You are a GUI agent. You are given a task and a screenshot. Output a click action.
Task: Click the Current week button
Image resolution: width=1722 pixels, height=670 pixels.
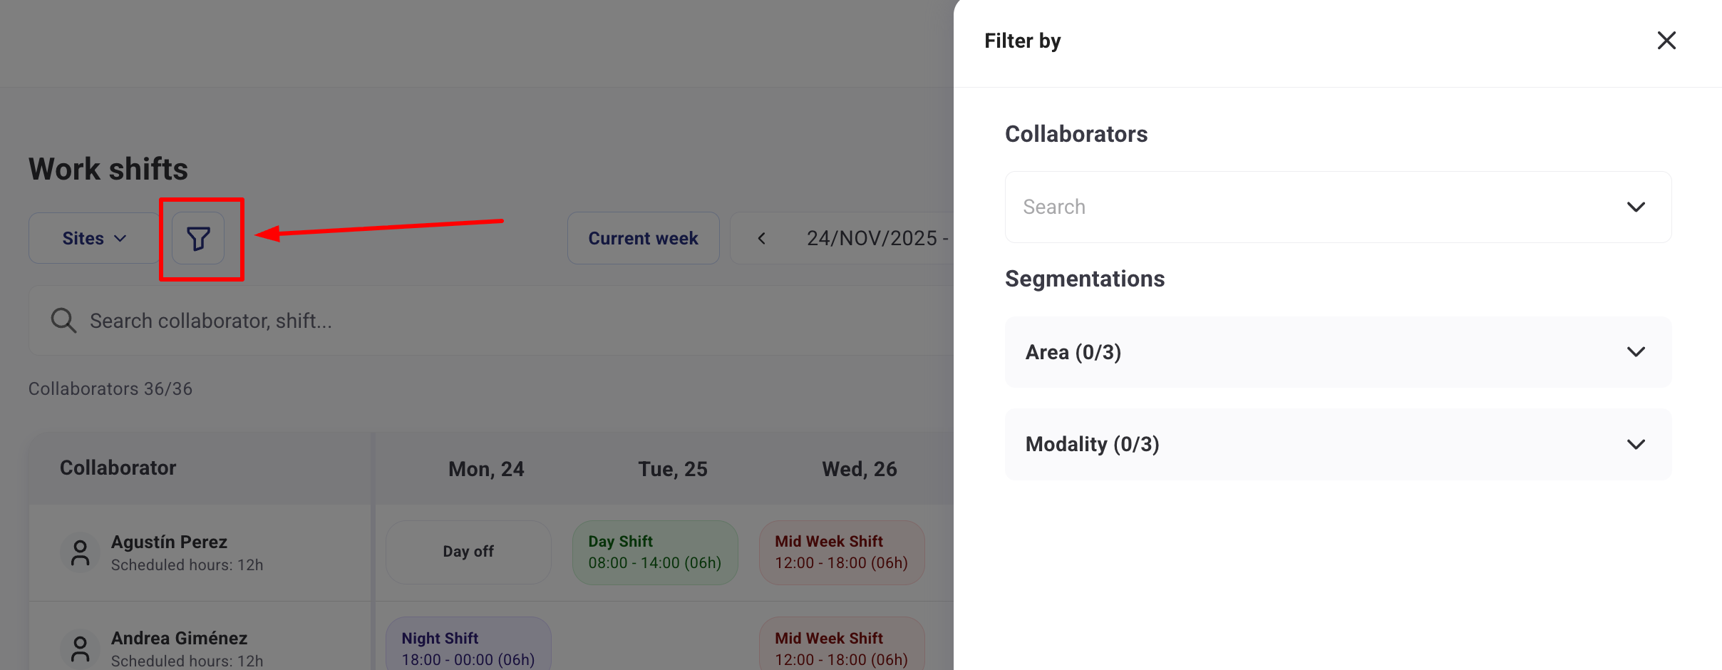click(643, 238)
